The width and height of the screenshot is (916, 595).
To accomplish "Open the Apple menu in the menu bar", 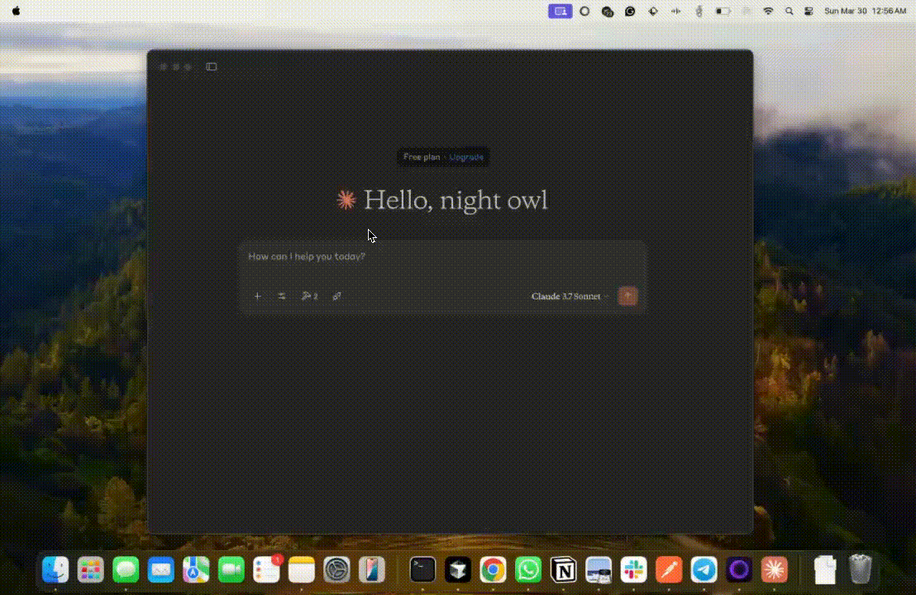I will [x=16, y=11].
